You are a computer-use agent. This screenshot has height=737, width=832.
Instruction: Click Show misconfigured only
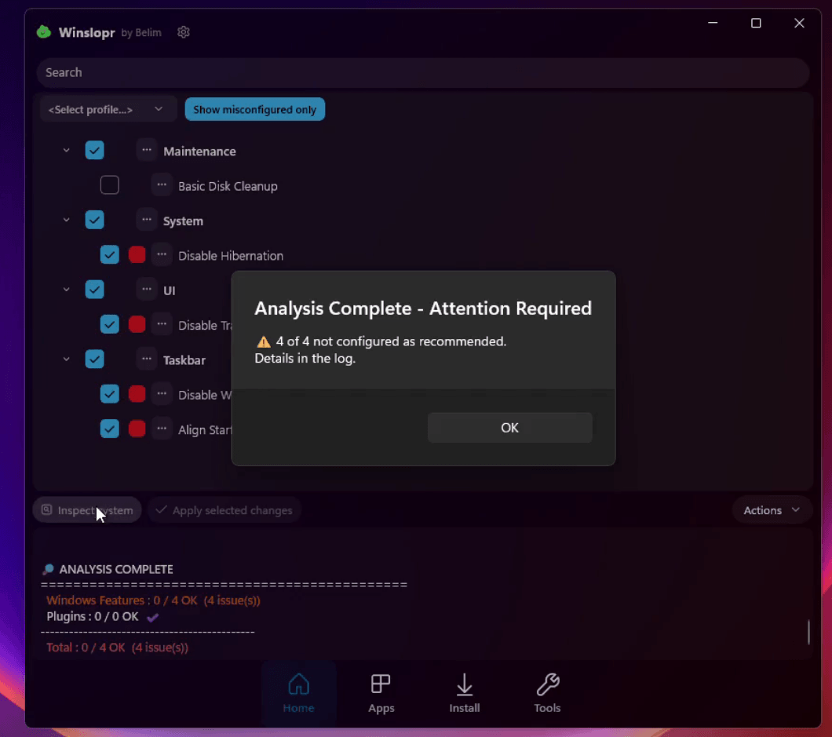click(254, 109)
